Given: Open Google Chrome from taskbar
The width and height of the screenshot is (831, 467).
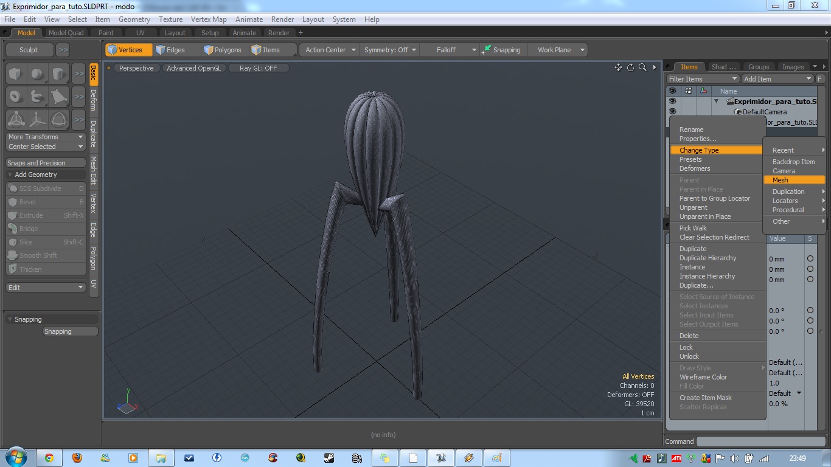Looking at the screenshot, I should coord(49,458).
